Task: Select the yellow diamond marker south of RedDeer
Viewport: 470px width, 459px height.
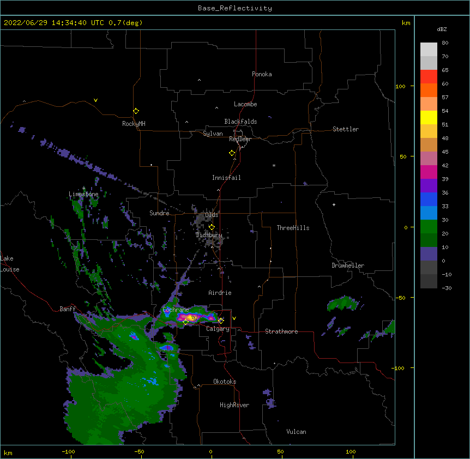Action: [x=232, y=153]
